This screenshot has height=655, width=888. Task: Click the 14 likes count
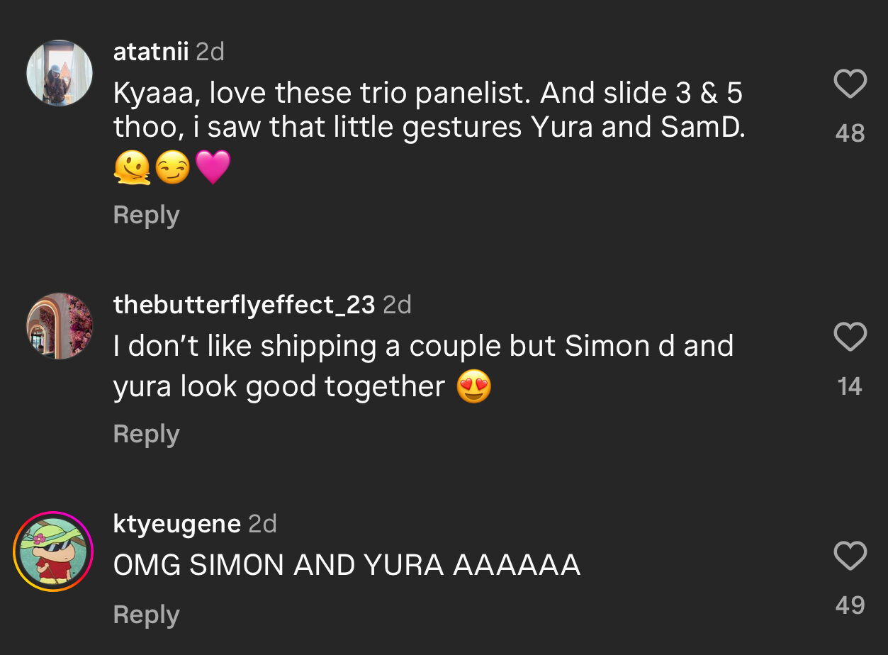[850, 386]
